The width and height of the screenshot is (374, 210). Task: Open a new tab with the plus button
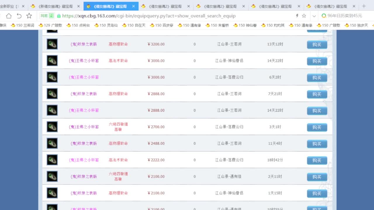point(364,6)
